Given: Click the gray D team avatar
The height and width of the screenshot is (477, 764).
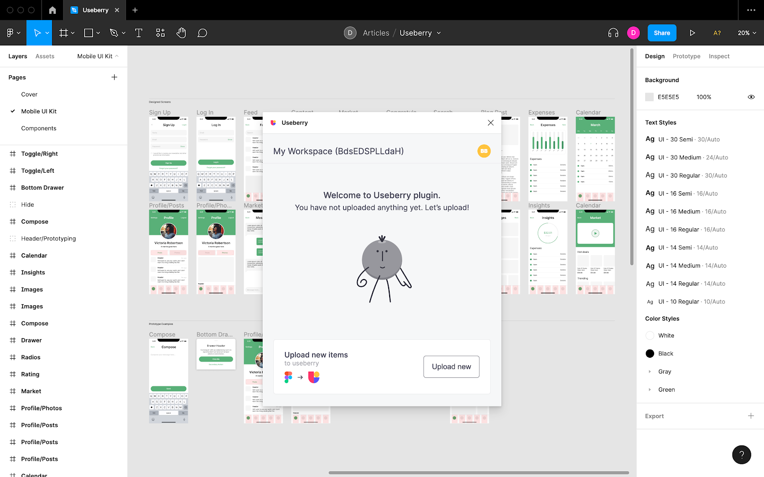Looking at the screenshot, I should [350, 33].
